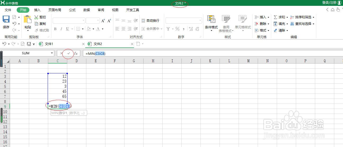This screenshot has height=147, width=343.
Task: Confirm formula with the checkmark icon
Action: coord(69,53)
